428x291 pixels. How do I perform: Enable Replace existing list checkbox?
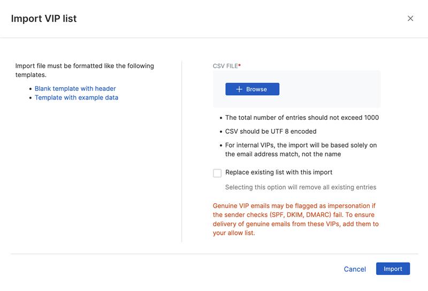(217, 173)
